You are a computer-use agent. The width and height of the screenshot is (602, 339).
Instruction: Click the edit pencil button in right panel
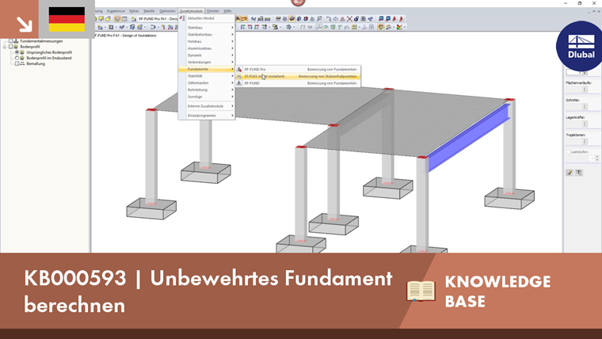(570, 173)
